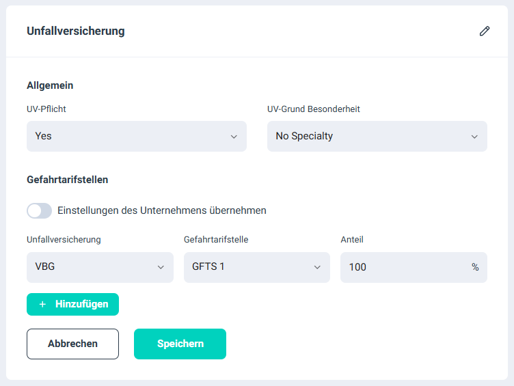The height and width of the screenshot is (386, 514).
Task: Click the 'Einstellungen des Unternehmens übernehmen' label
Action: click(x=162, y=210)
